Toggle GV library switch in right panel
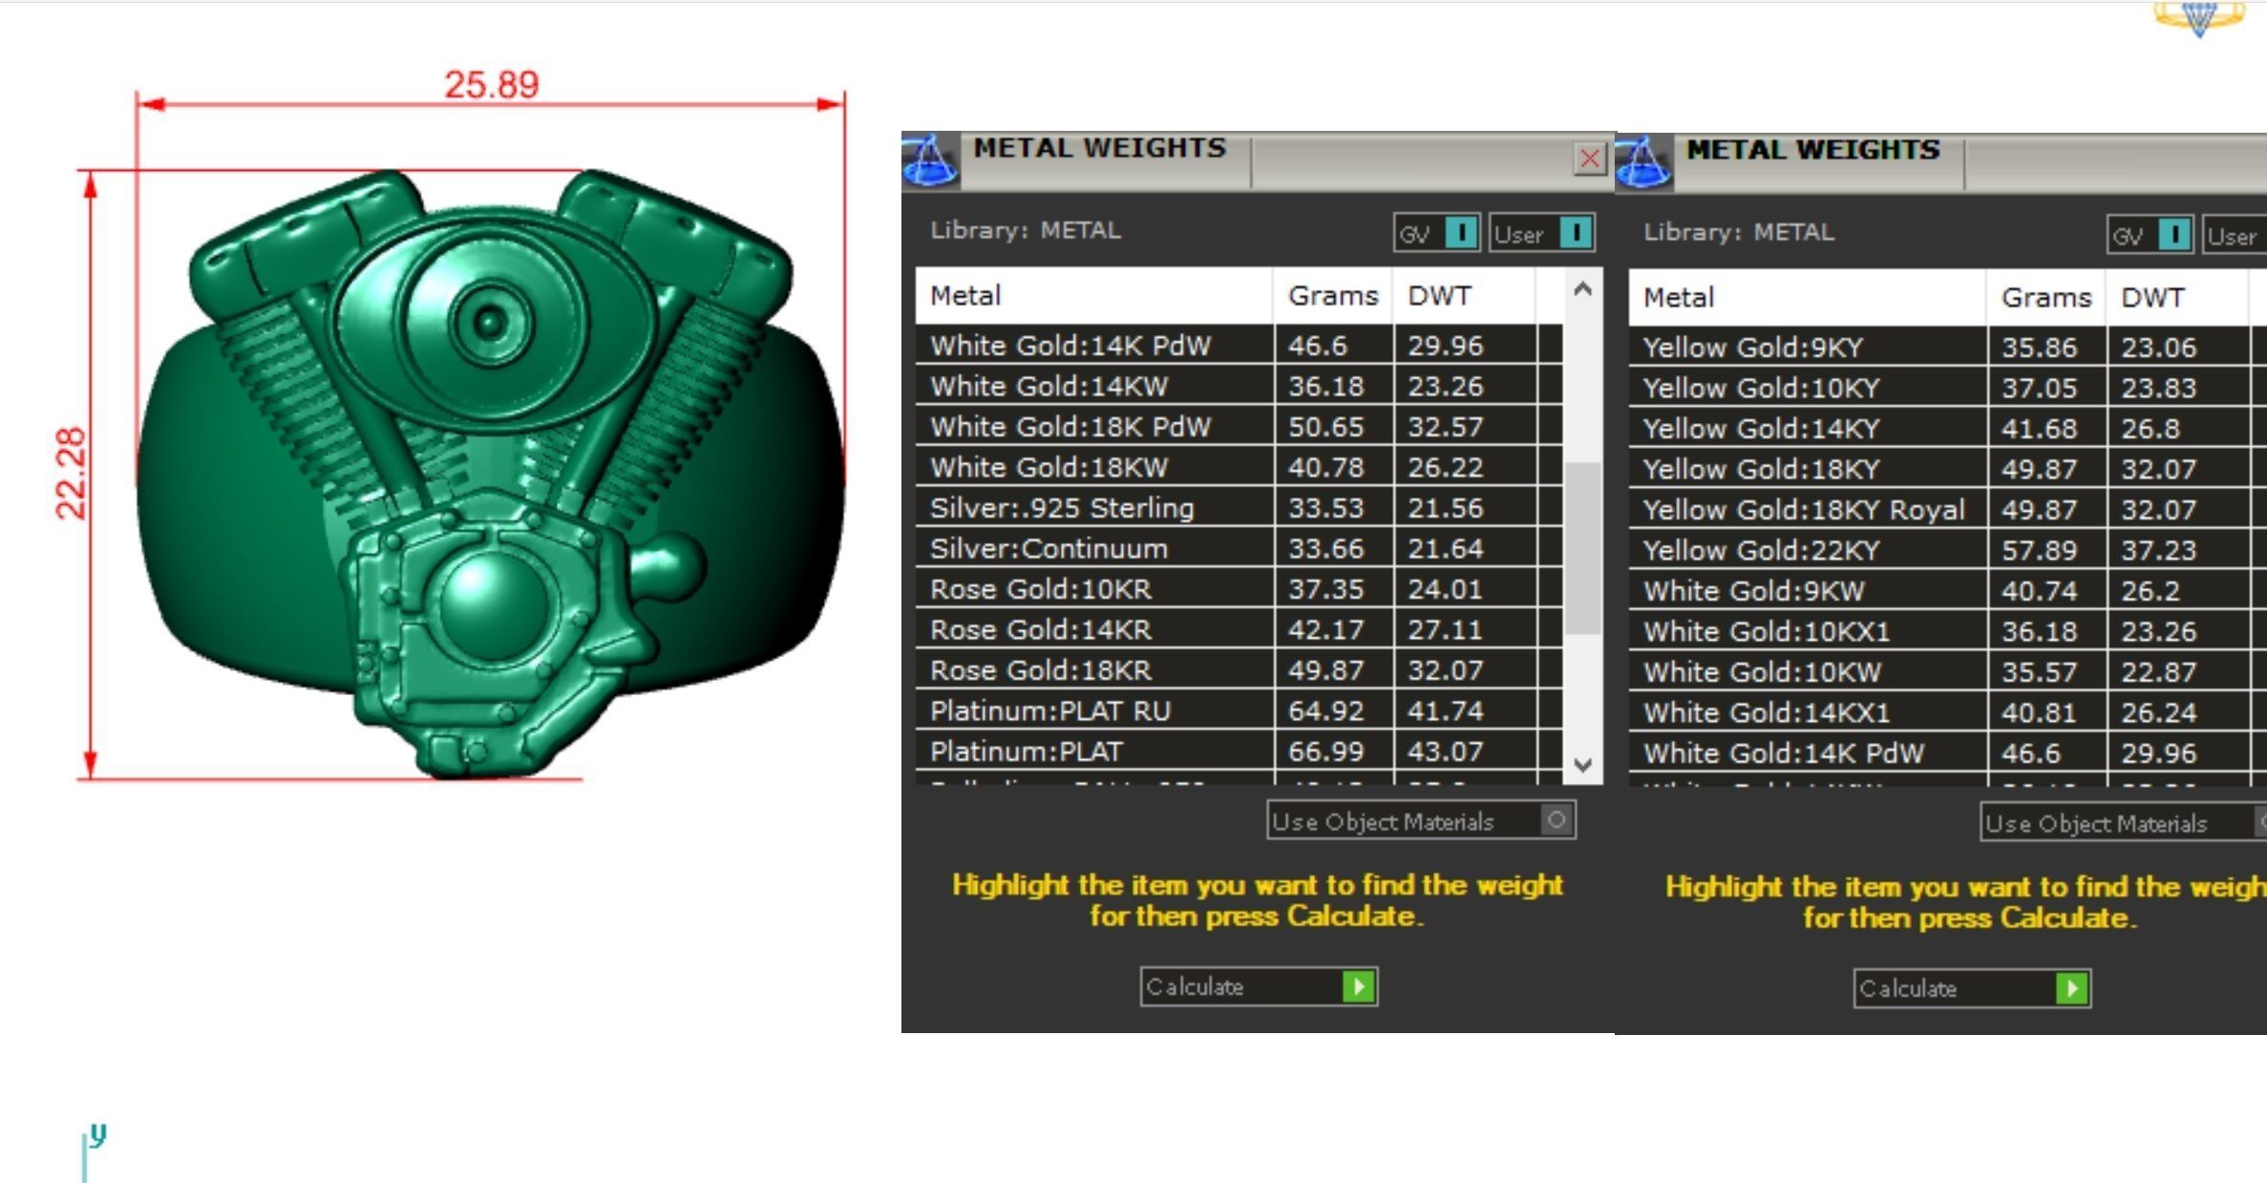Image resolution: width=2267 pixels, height=1183 pixels. 2173,235
